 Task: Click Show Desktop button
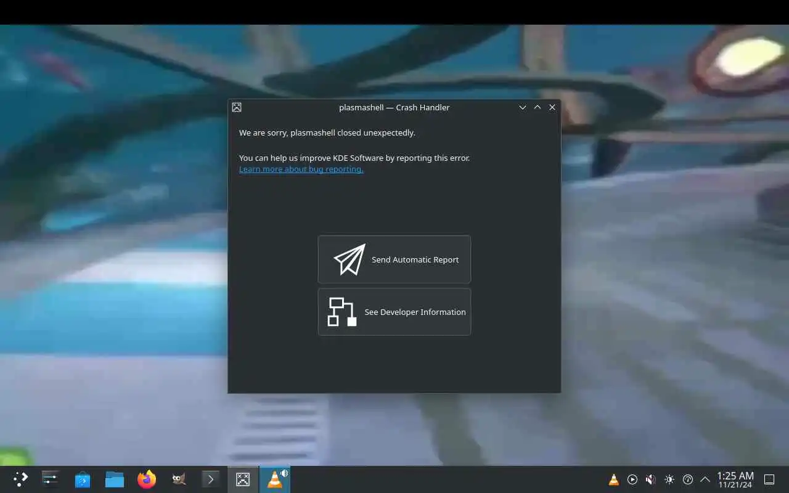coord(769,479)
